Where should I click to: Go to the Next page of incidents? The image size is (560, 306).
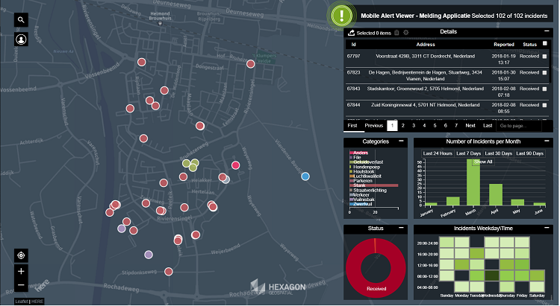pyautogui.click(x=470, y=126)
